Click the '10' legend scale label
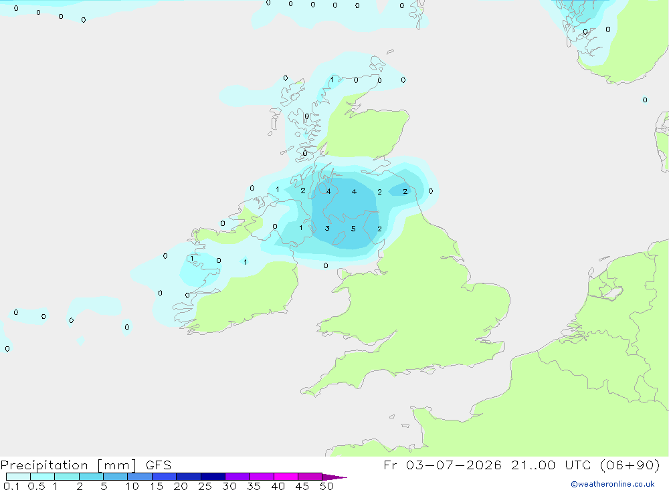 (132, 486)
